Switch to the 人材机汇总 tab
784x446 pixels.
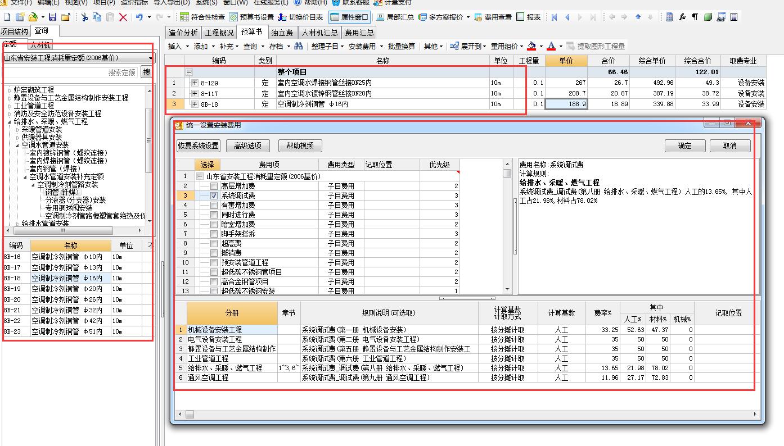(x=319, y=33)
